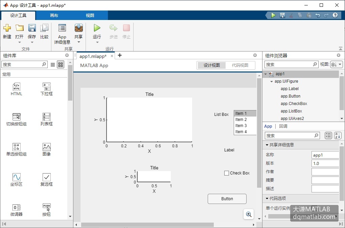Open help with the question mark icon
The width and height of the screenshot is (345, 228).
pos(335,15)
